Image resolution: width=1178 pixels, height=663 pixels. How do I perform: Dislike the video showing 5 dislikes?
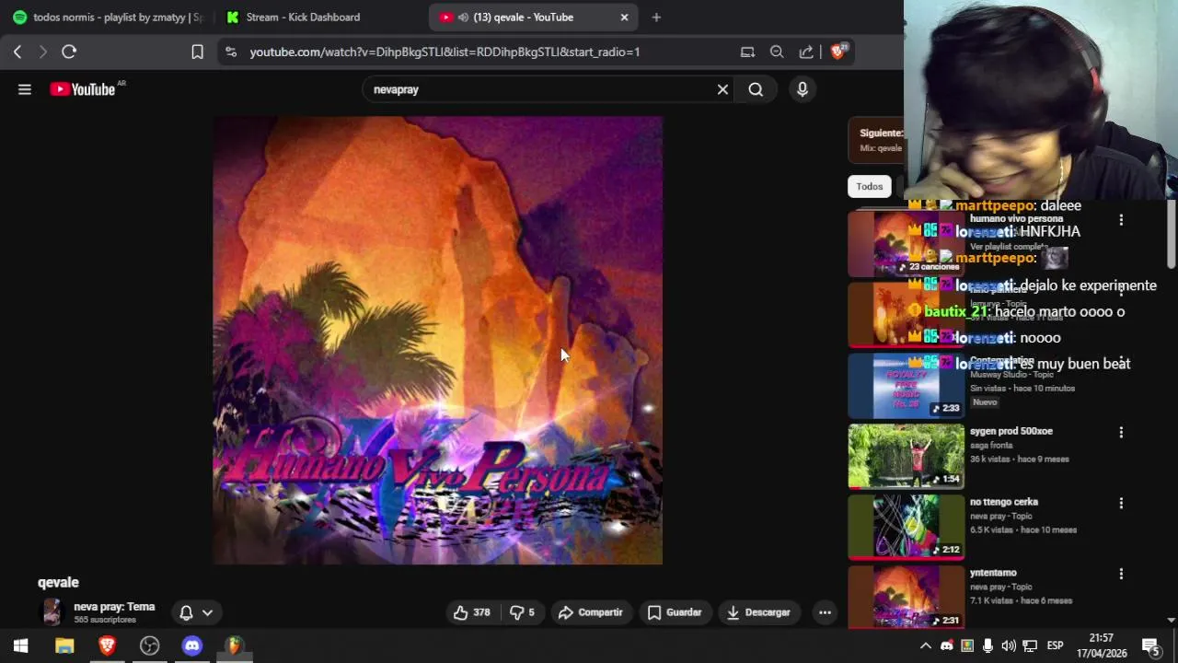[x=523, y=612]
